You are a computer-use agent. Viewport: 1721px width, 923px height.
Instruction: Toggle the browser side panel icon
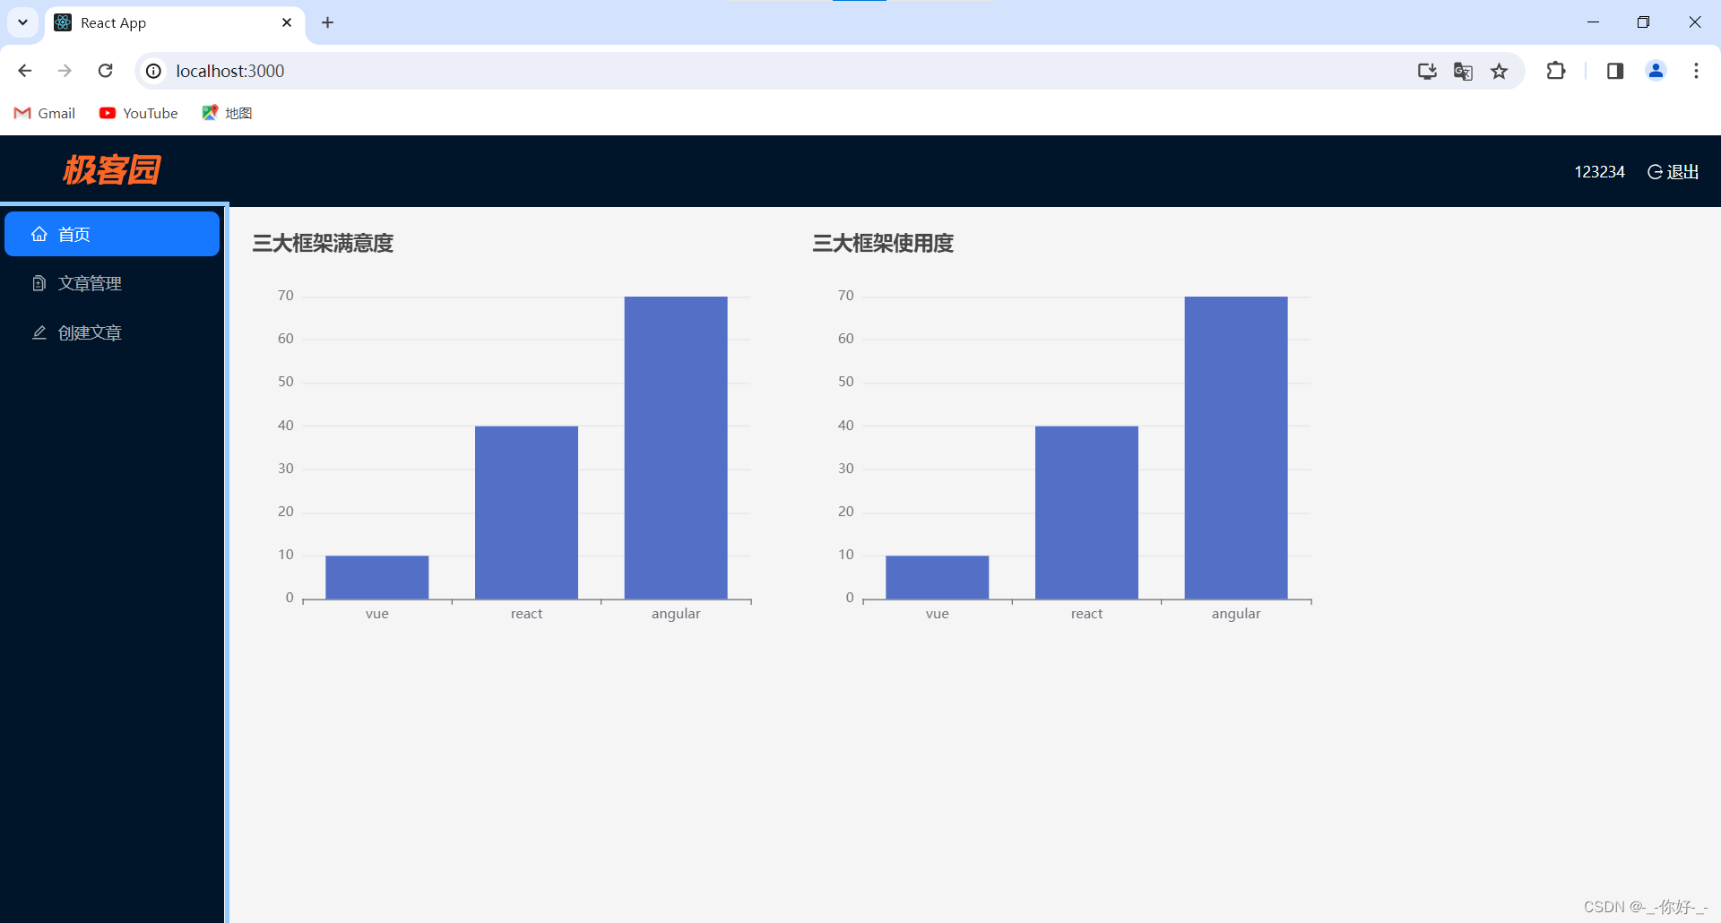(1615, 71)
